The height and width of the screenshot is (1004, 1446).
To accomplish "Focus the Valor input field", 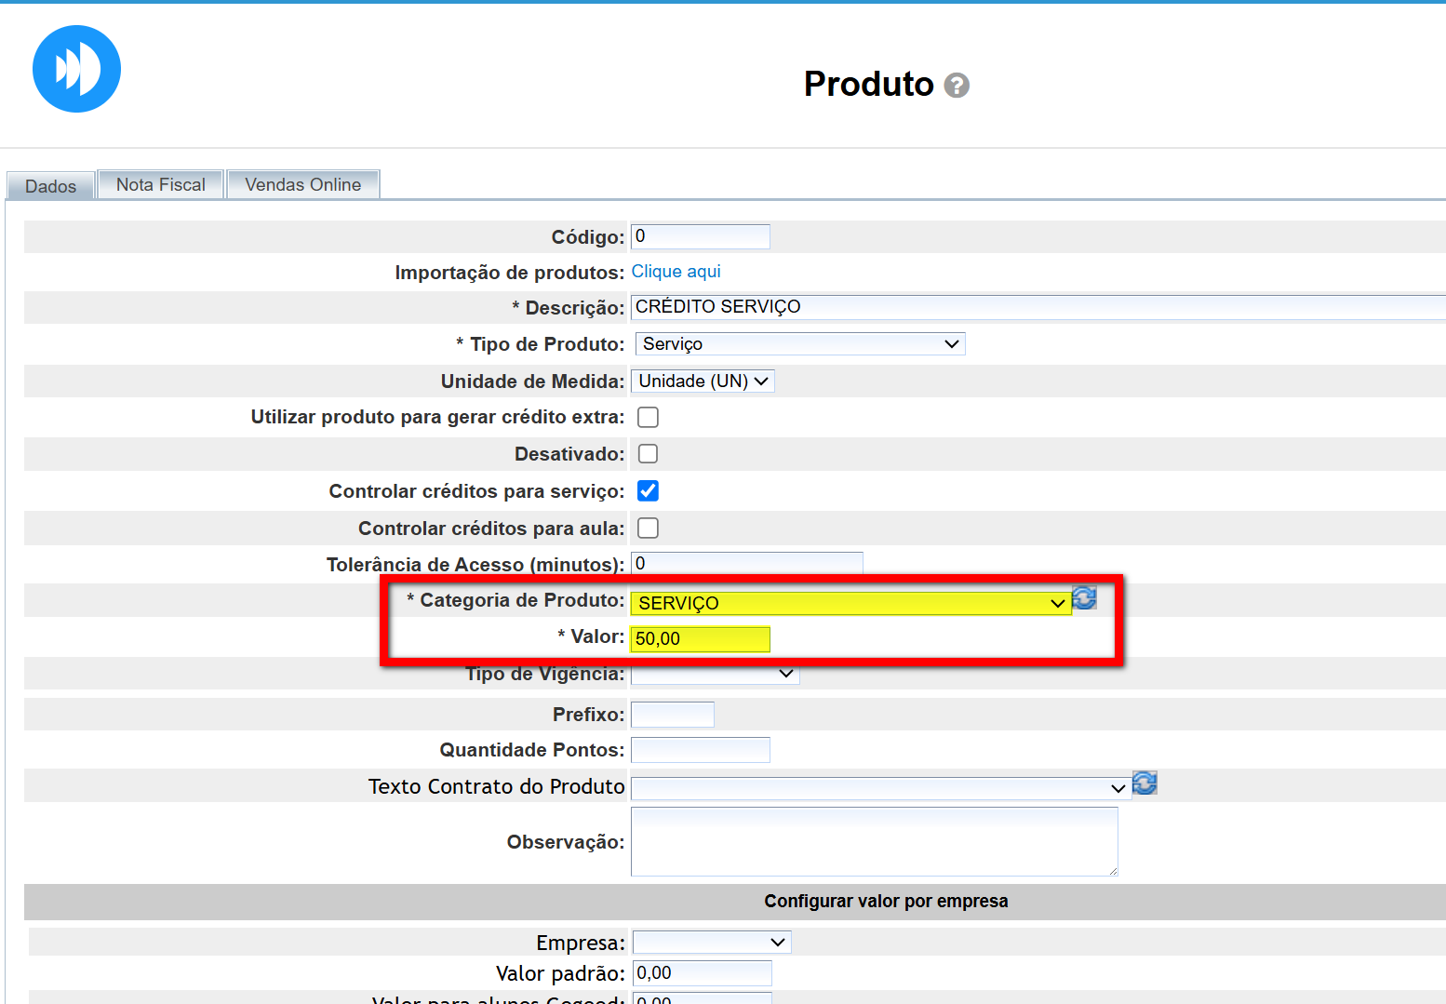I will [700, 639].
